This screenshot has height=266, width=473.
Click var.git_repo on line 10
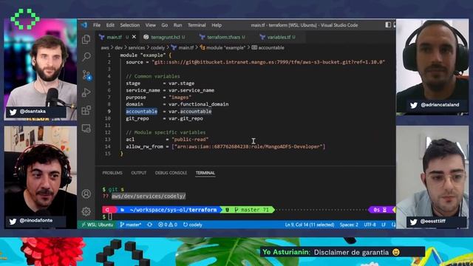[x=186, y=118]
